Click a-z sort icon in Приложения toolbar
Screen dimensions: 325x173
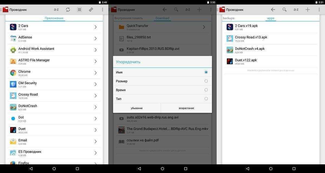(56, 9)
